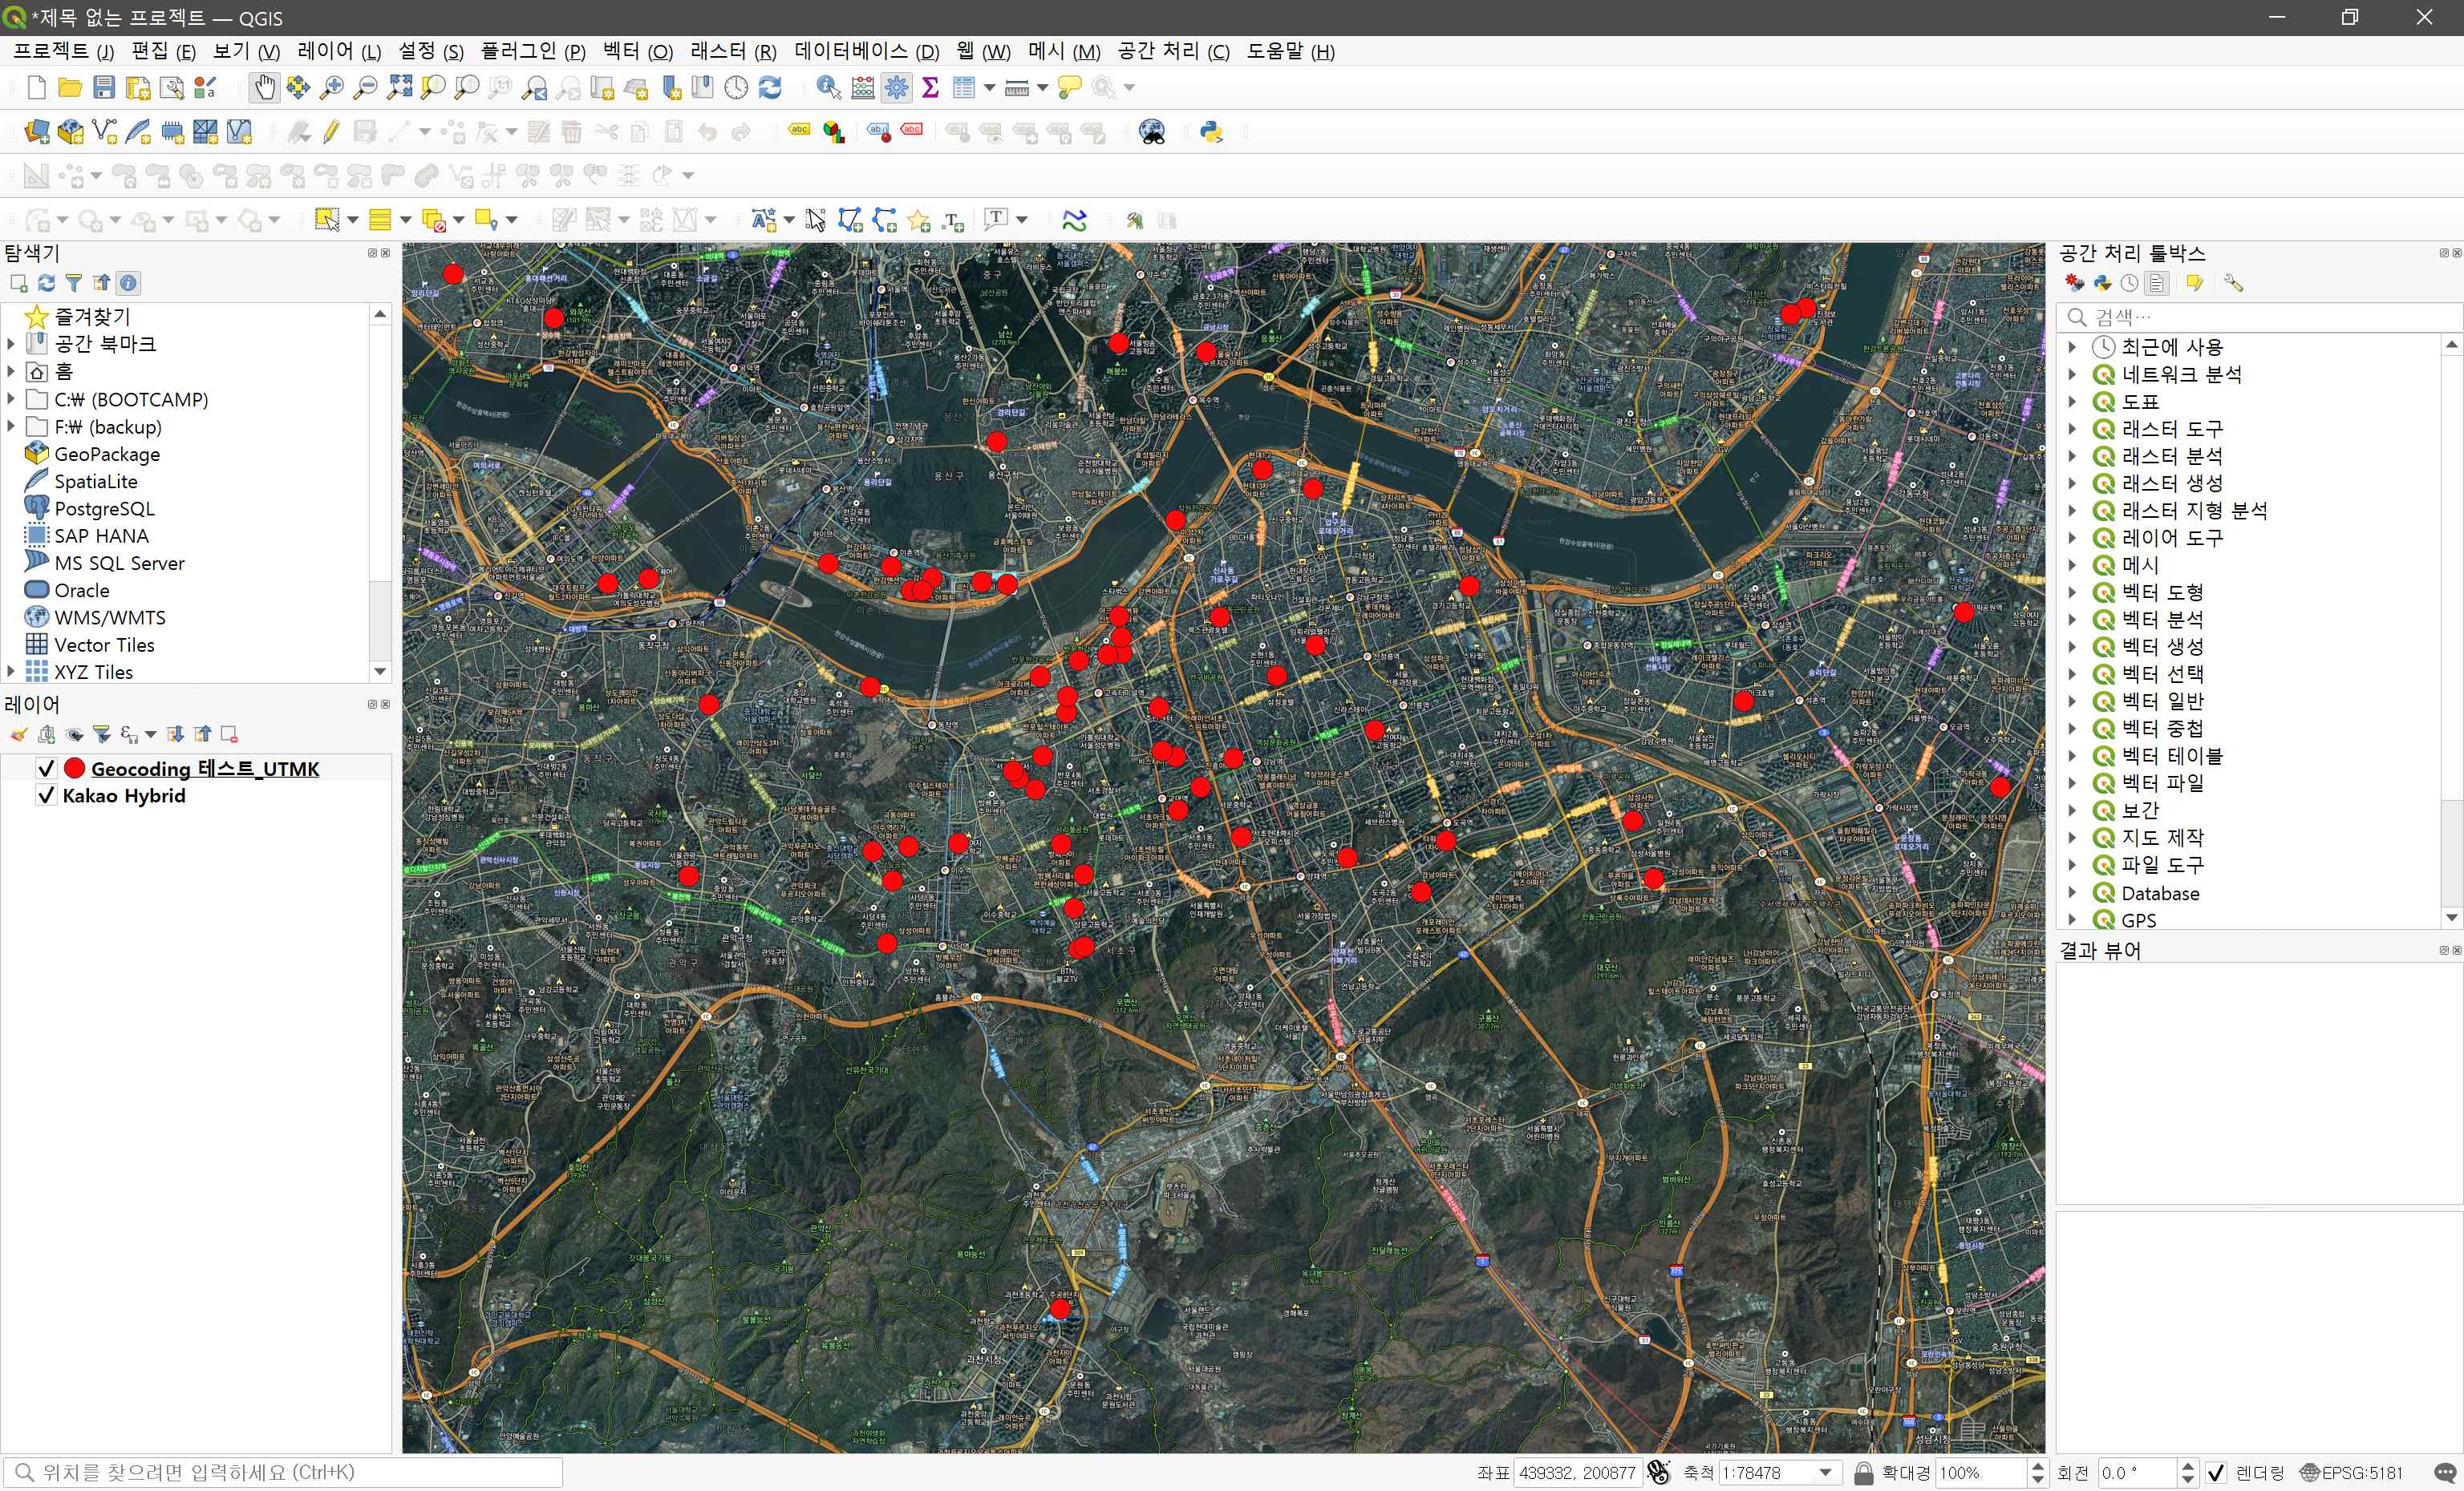Expand the XYZ Tiles browser item
Image resolution: width=2464 pixels, height=1491 pixels.
[11, 672]
